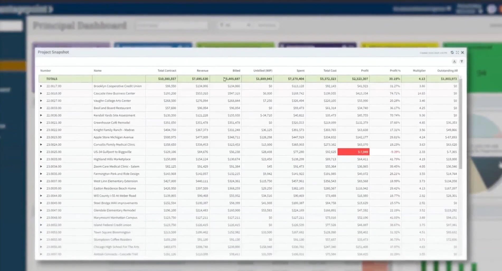Image resolution: width=502 pixels, height=271 pixels.
Task: Select the red negative profit cell $-7,949
Action: tap(353, 152)
